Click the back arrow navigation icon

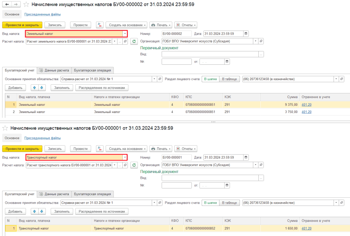click(7, 4)
